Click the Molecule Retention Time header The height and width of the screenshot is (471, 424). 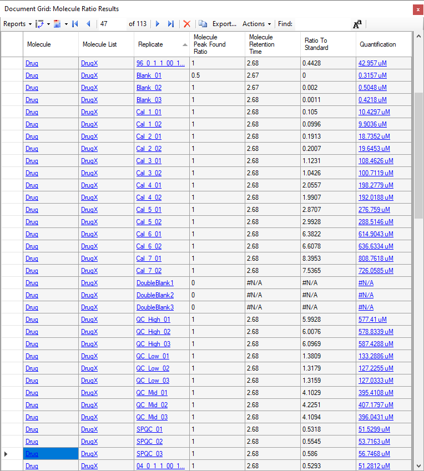tap(272, 44)
